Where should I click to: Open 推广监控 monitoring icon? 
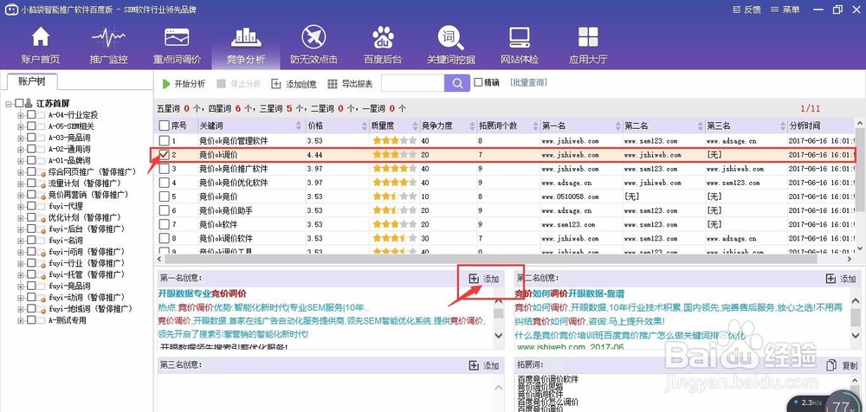(x=108, y=37)
